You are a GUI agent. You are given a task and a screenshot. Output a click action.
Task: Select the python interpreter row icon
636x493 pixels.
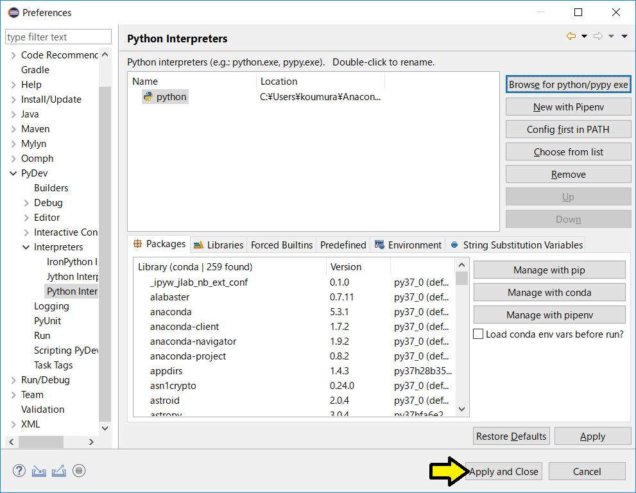pos(148,96)
